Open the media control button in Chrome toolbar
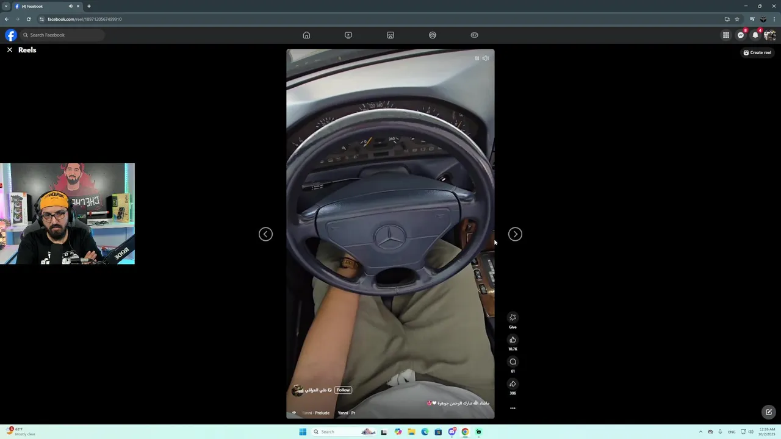Viewport: 781px width, 439px height. click(752, 19)
